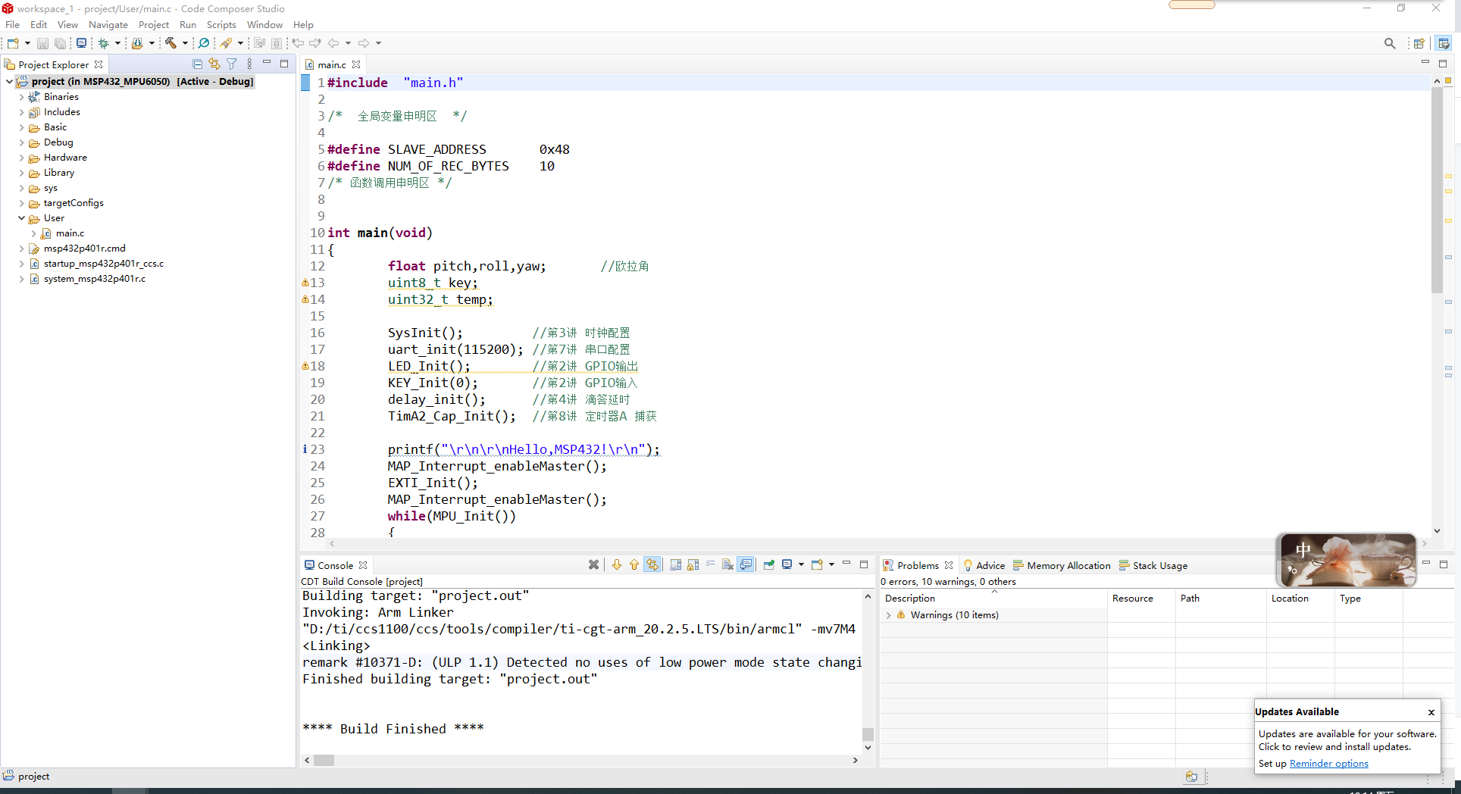Select main.c in Project Explorer tree
1461x794 pixels.
(x=70, y=233)
